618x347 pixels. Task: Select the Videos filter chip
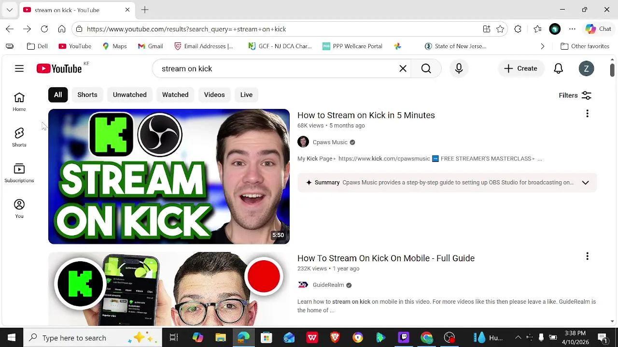pyautogui.click(x=214, y=95)
